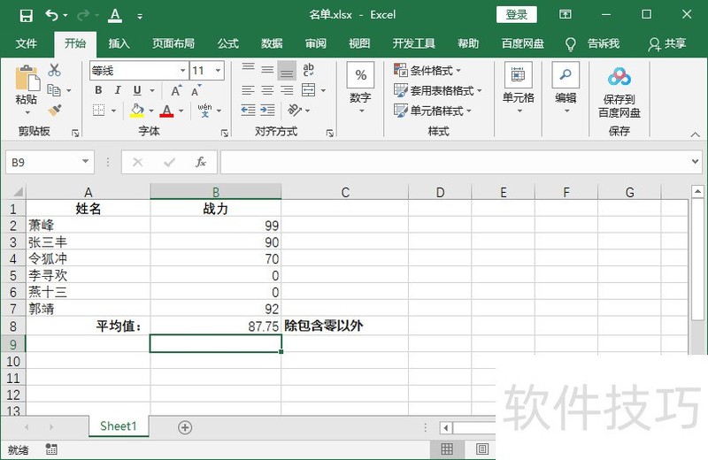Select cell B8 containing 87.75
The width and height of the screenshot is (708, 460).
216,326
